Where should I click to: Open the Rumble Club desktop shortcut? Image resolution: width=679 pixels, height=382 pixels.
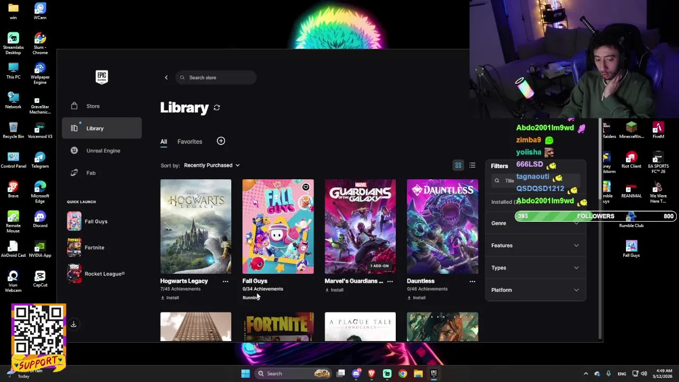click(x=631, y=220)
